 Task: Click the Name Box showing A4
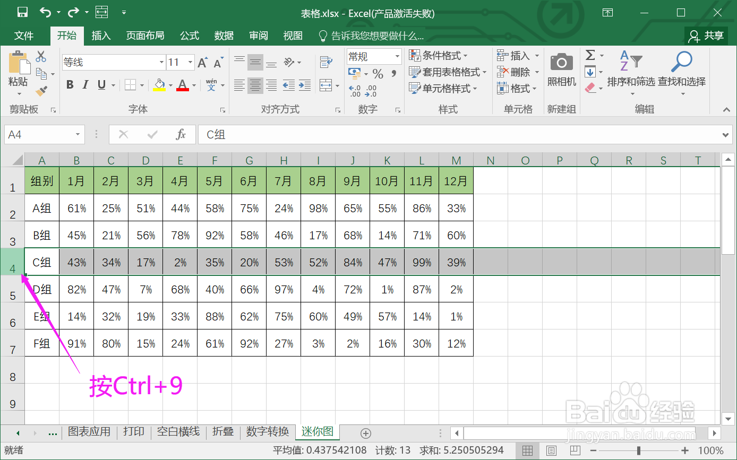tap(40, 134)
